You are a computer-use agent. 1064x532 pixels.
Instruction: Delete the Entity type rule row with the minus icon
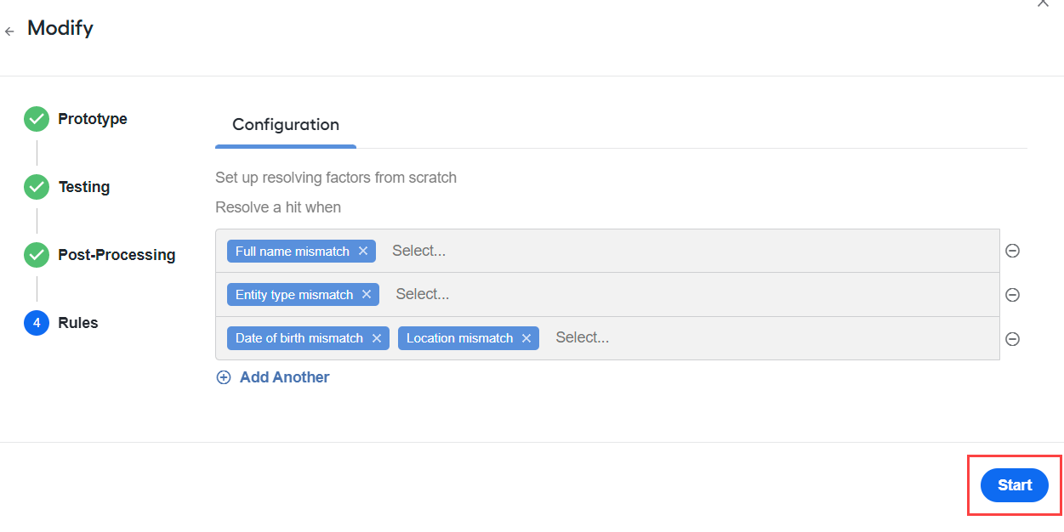[1013, 295]
